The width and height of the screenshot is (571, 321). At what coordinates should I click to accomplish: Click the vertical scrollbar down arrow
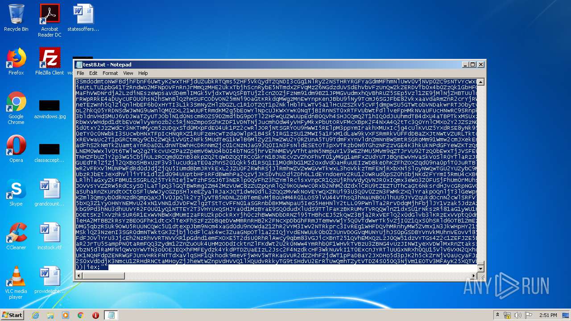click(x=480, y=268)
